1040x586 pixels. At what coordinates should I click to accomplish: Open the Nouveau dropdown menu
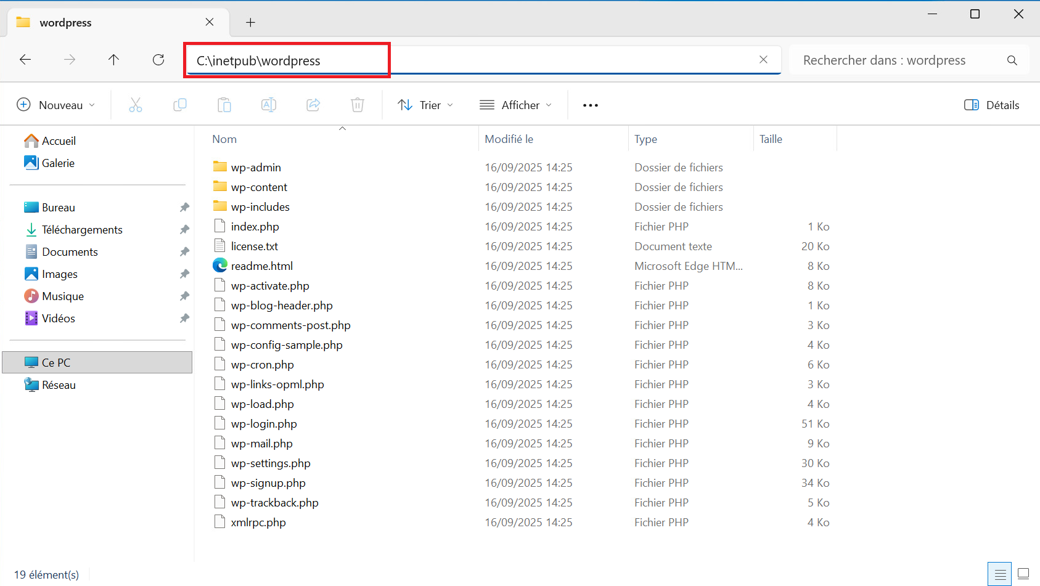pos(56,105)
